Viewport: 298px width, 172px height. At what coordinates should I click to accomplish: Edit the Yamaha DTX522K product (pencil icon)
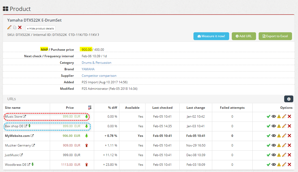coord(9,28)
